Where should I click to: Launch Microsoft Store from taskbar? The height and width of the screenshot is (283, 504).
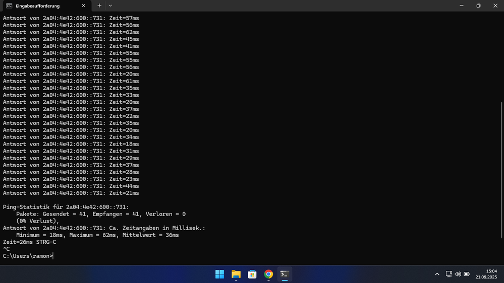coord(252,274)
